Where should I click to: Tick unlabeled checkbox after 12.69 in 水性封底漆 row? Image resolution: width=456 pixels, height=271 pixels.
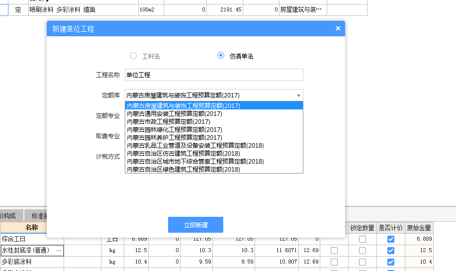click(334, 251)
